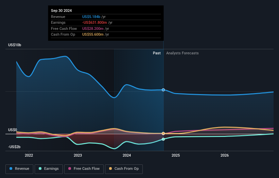
Task: Click the -US$2b y-axis label
Action: pyautogui.click(x=14, y=147)
